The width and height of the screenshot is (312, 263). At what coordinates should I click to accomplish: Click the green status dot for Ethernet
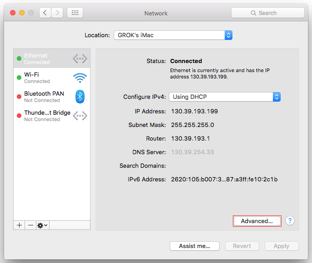[19, 58]
